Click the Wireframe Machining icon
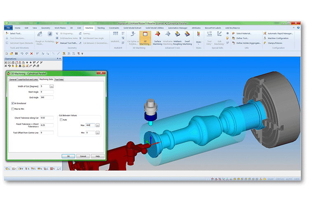 (168, 38)
